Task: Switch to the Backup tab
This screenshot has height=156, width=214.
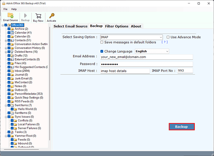Action: [96, 26]
